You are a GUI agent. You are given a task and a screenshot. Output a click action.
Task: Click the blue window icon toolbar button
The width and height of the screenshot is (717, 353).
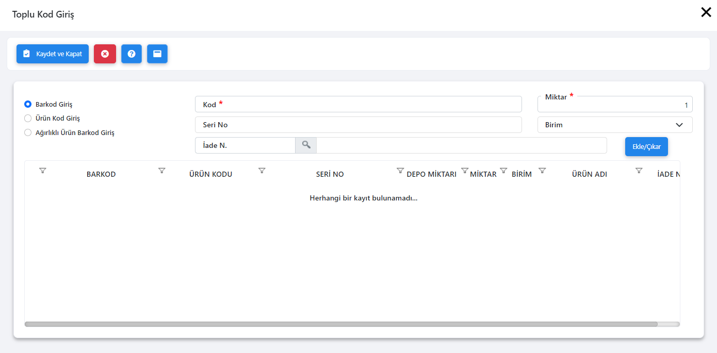[x=157, y=54]
